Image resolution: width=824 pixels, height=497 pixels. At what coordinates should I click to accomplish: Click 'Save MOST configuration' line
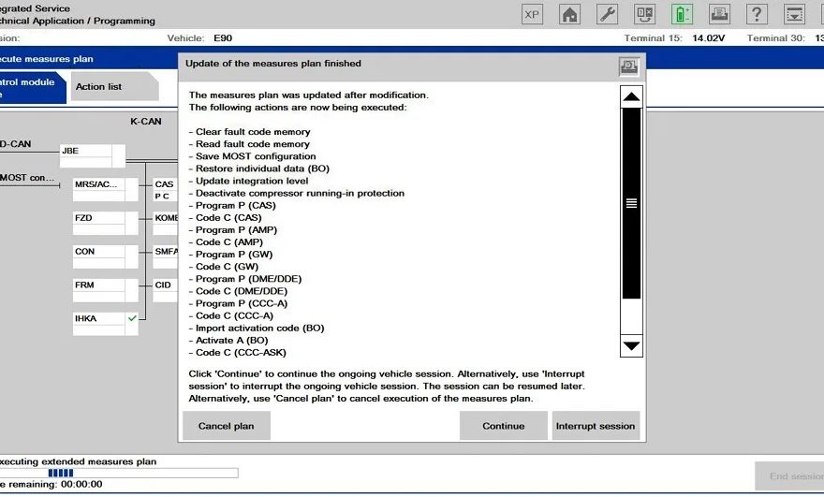point(252,156)
